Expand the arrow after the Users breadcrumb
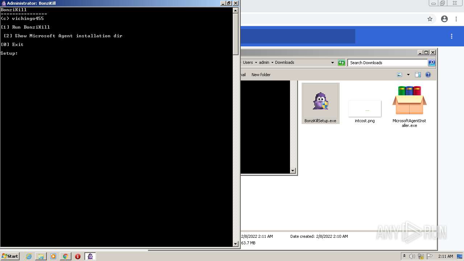464x261 pixels. (x=256, y=63)
